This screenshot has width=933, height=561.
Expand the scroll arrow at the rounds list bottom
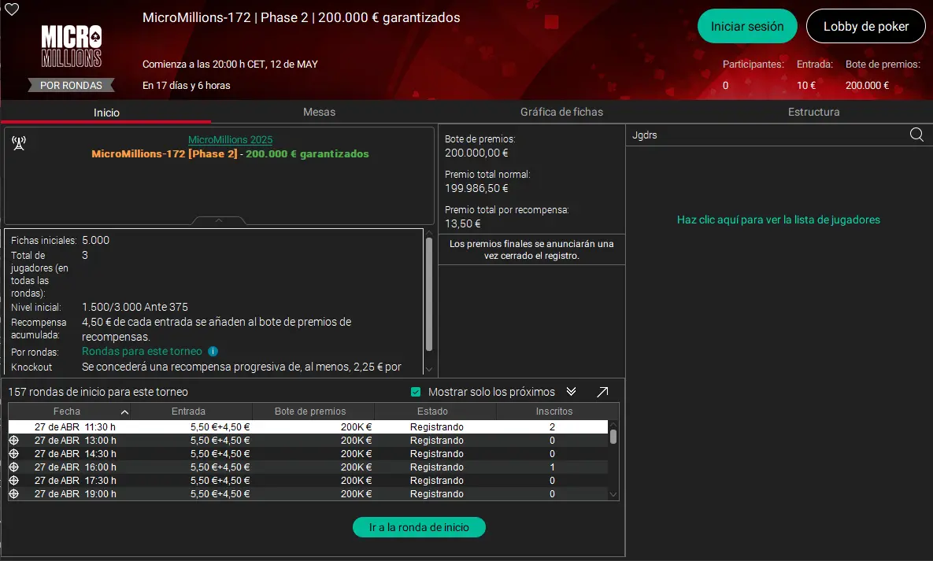coord(613,494)
